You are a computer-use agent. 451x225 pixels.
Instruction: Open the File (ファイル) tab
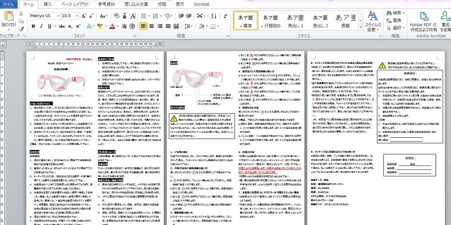click(x=8, y=4)
